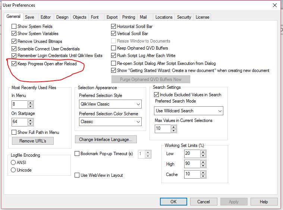Increase Max Values in Current Selections
283x210 pixels.
(173, 127)
